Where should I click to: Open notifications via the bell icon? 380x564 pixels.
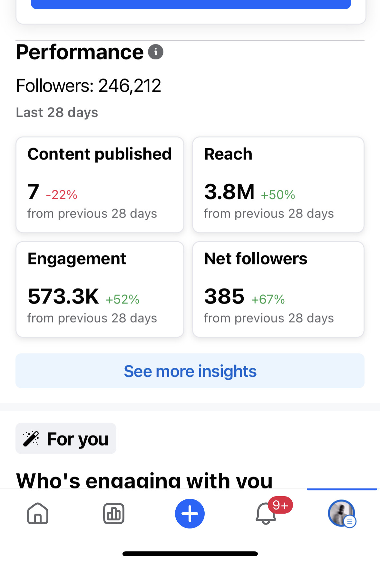[266, 514]
